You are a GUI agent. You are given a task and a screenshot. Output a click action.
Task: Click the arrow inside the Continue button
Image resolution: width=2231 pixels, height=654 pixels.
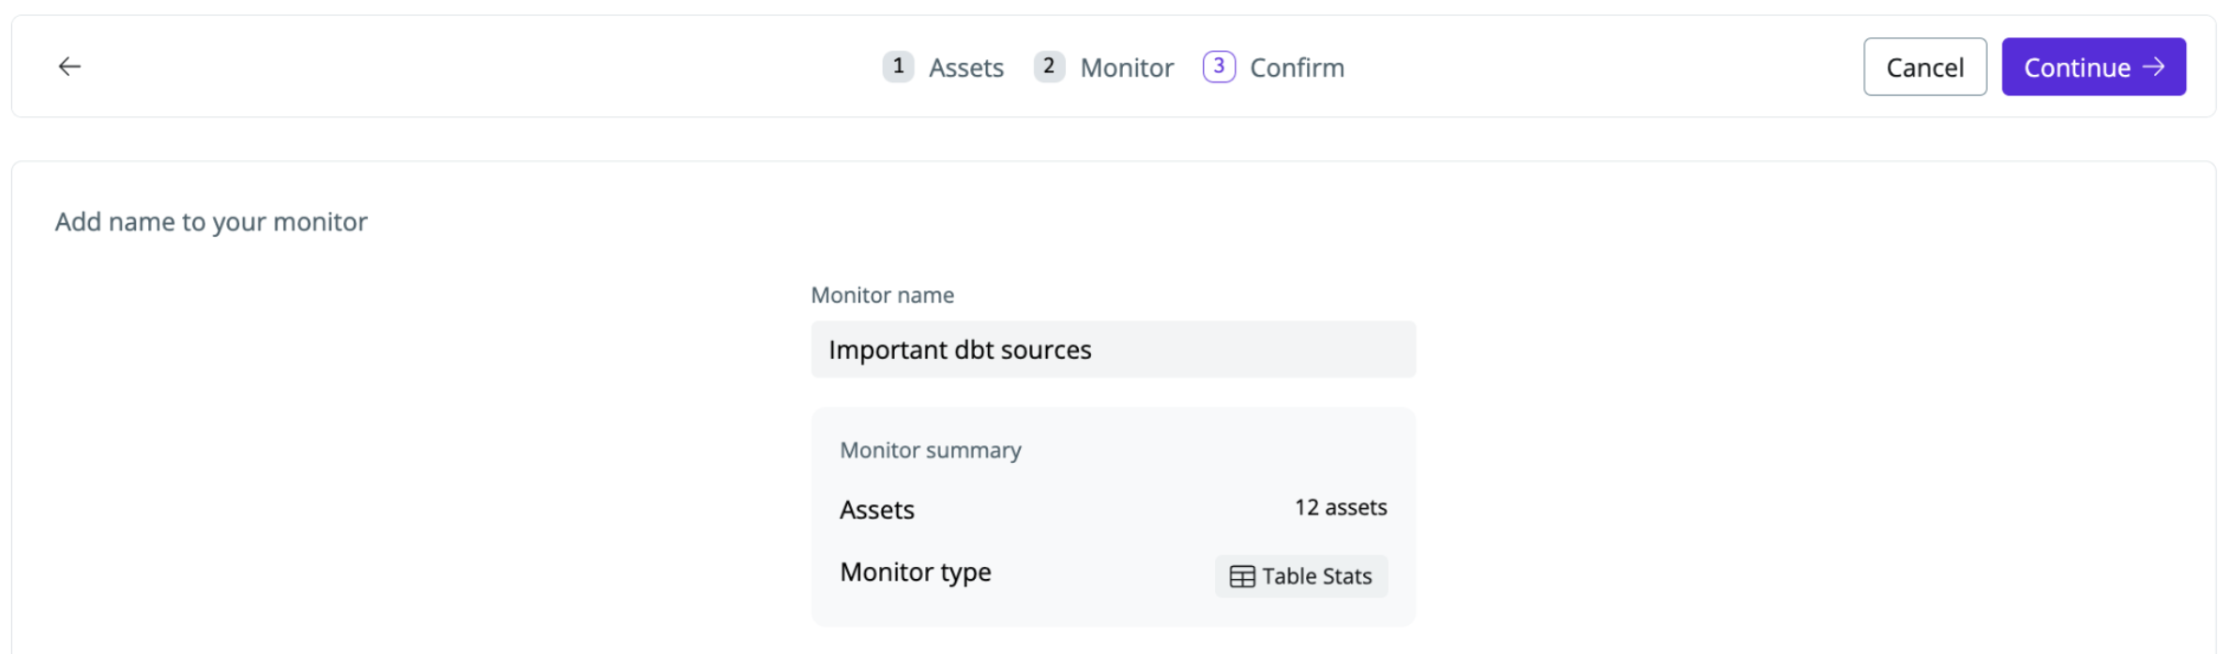coord(2154,67)
